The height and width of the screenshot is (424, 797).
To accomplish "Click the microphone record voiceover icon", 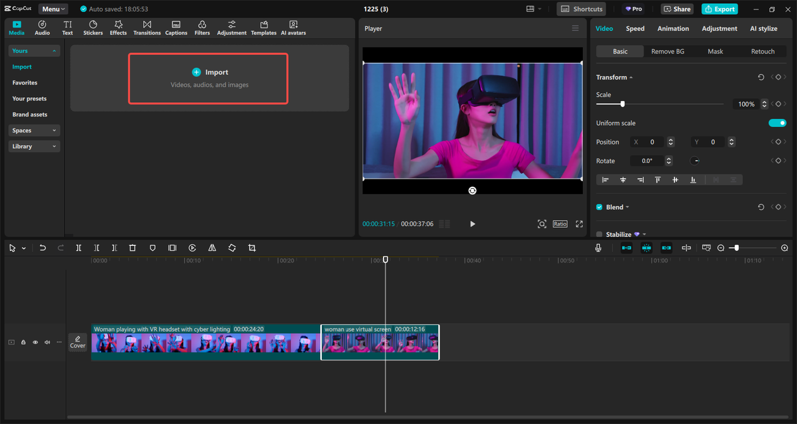I will [598, 248].
